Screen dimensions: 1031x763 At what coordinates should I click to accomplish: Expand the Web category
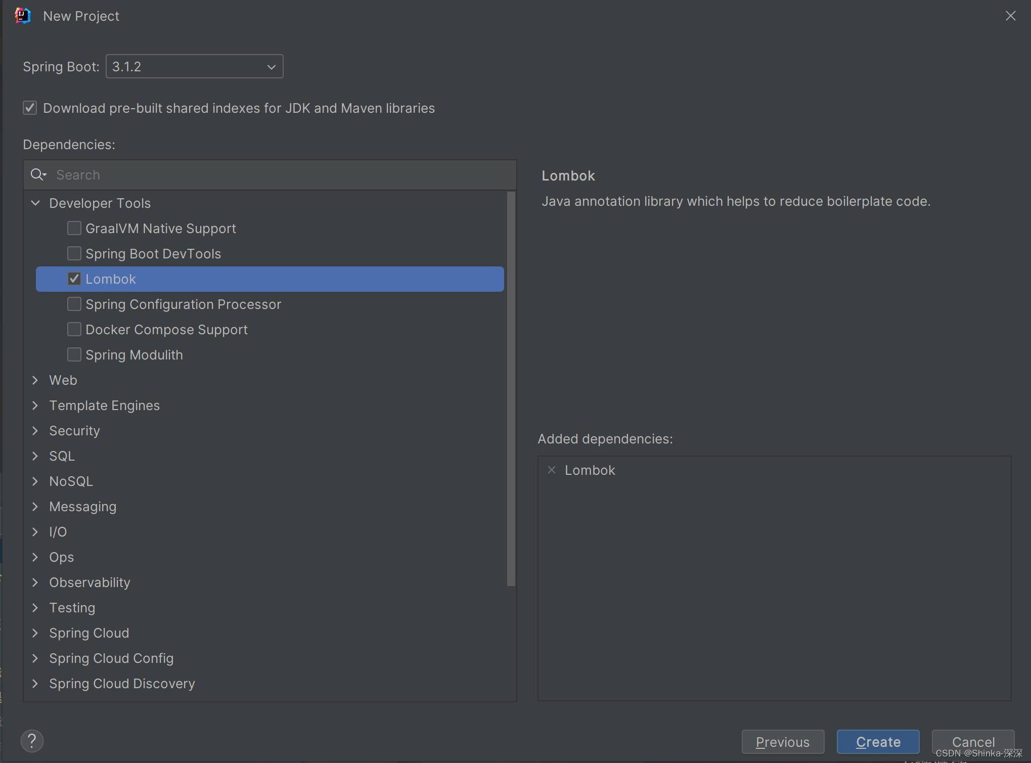coord(35,380)
